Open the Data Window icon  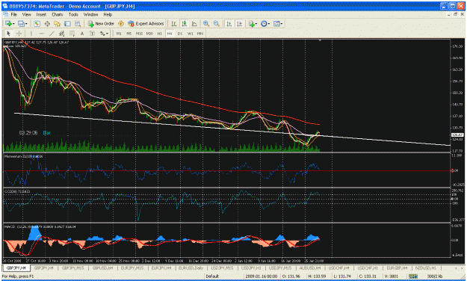pyautogui.click(x=47, y=23)
